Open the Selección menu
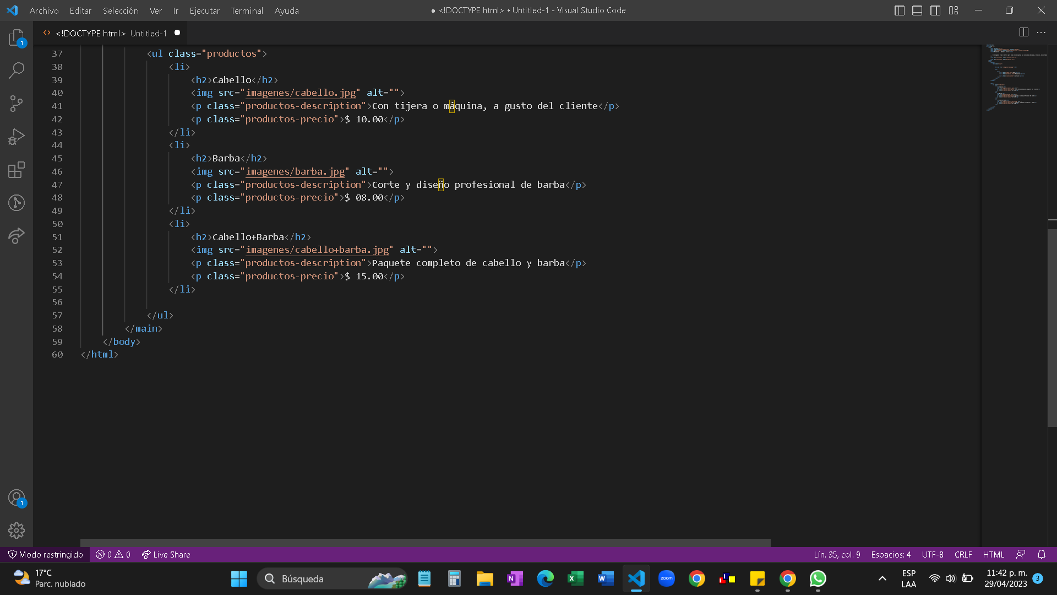This screenshot has height=595, width=1057. click(121, 10)
